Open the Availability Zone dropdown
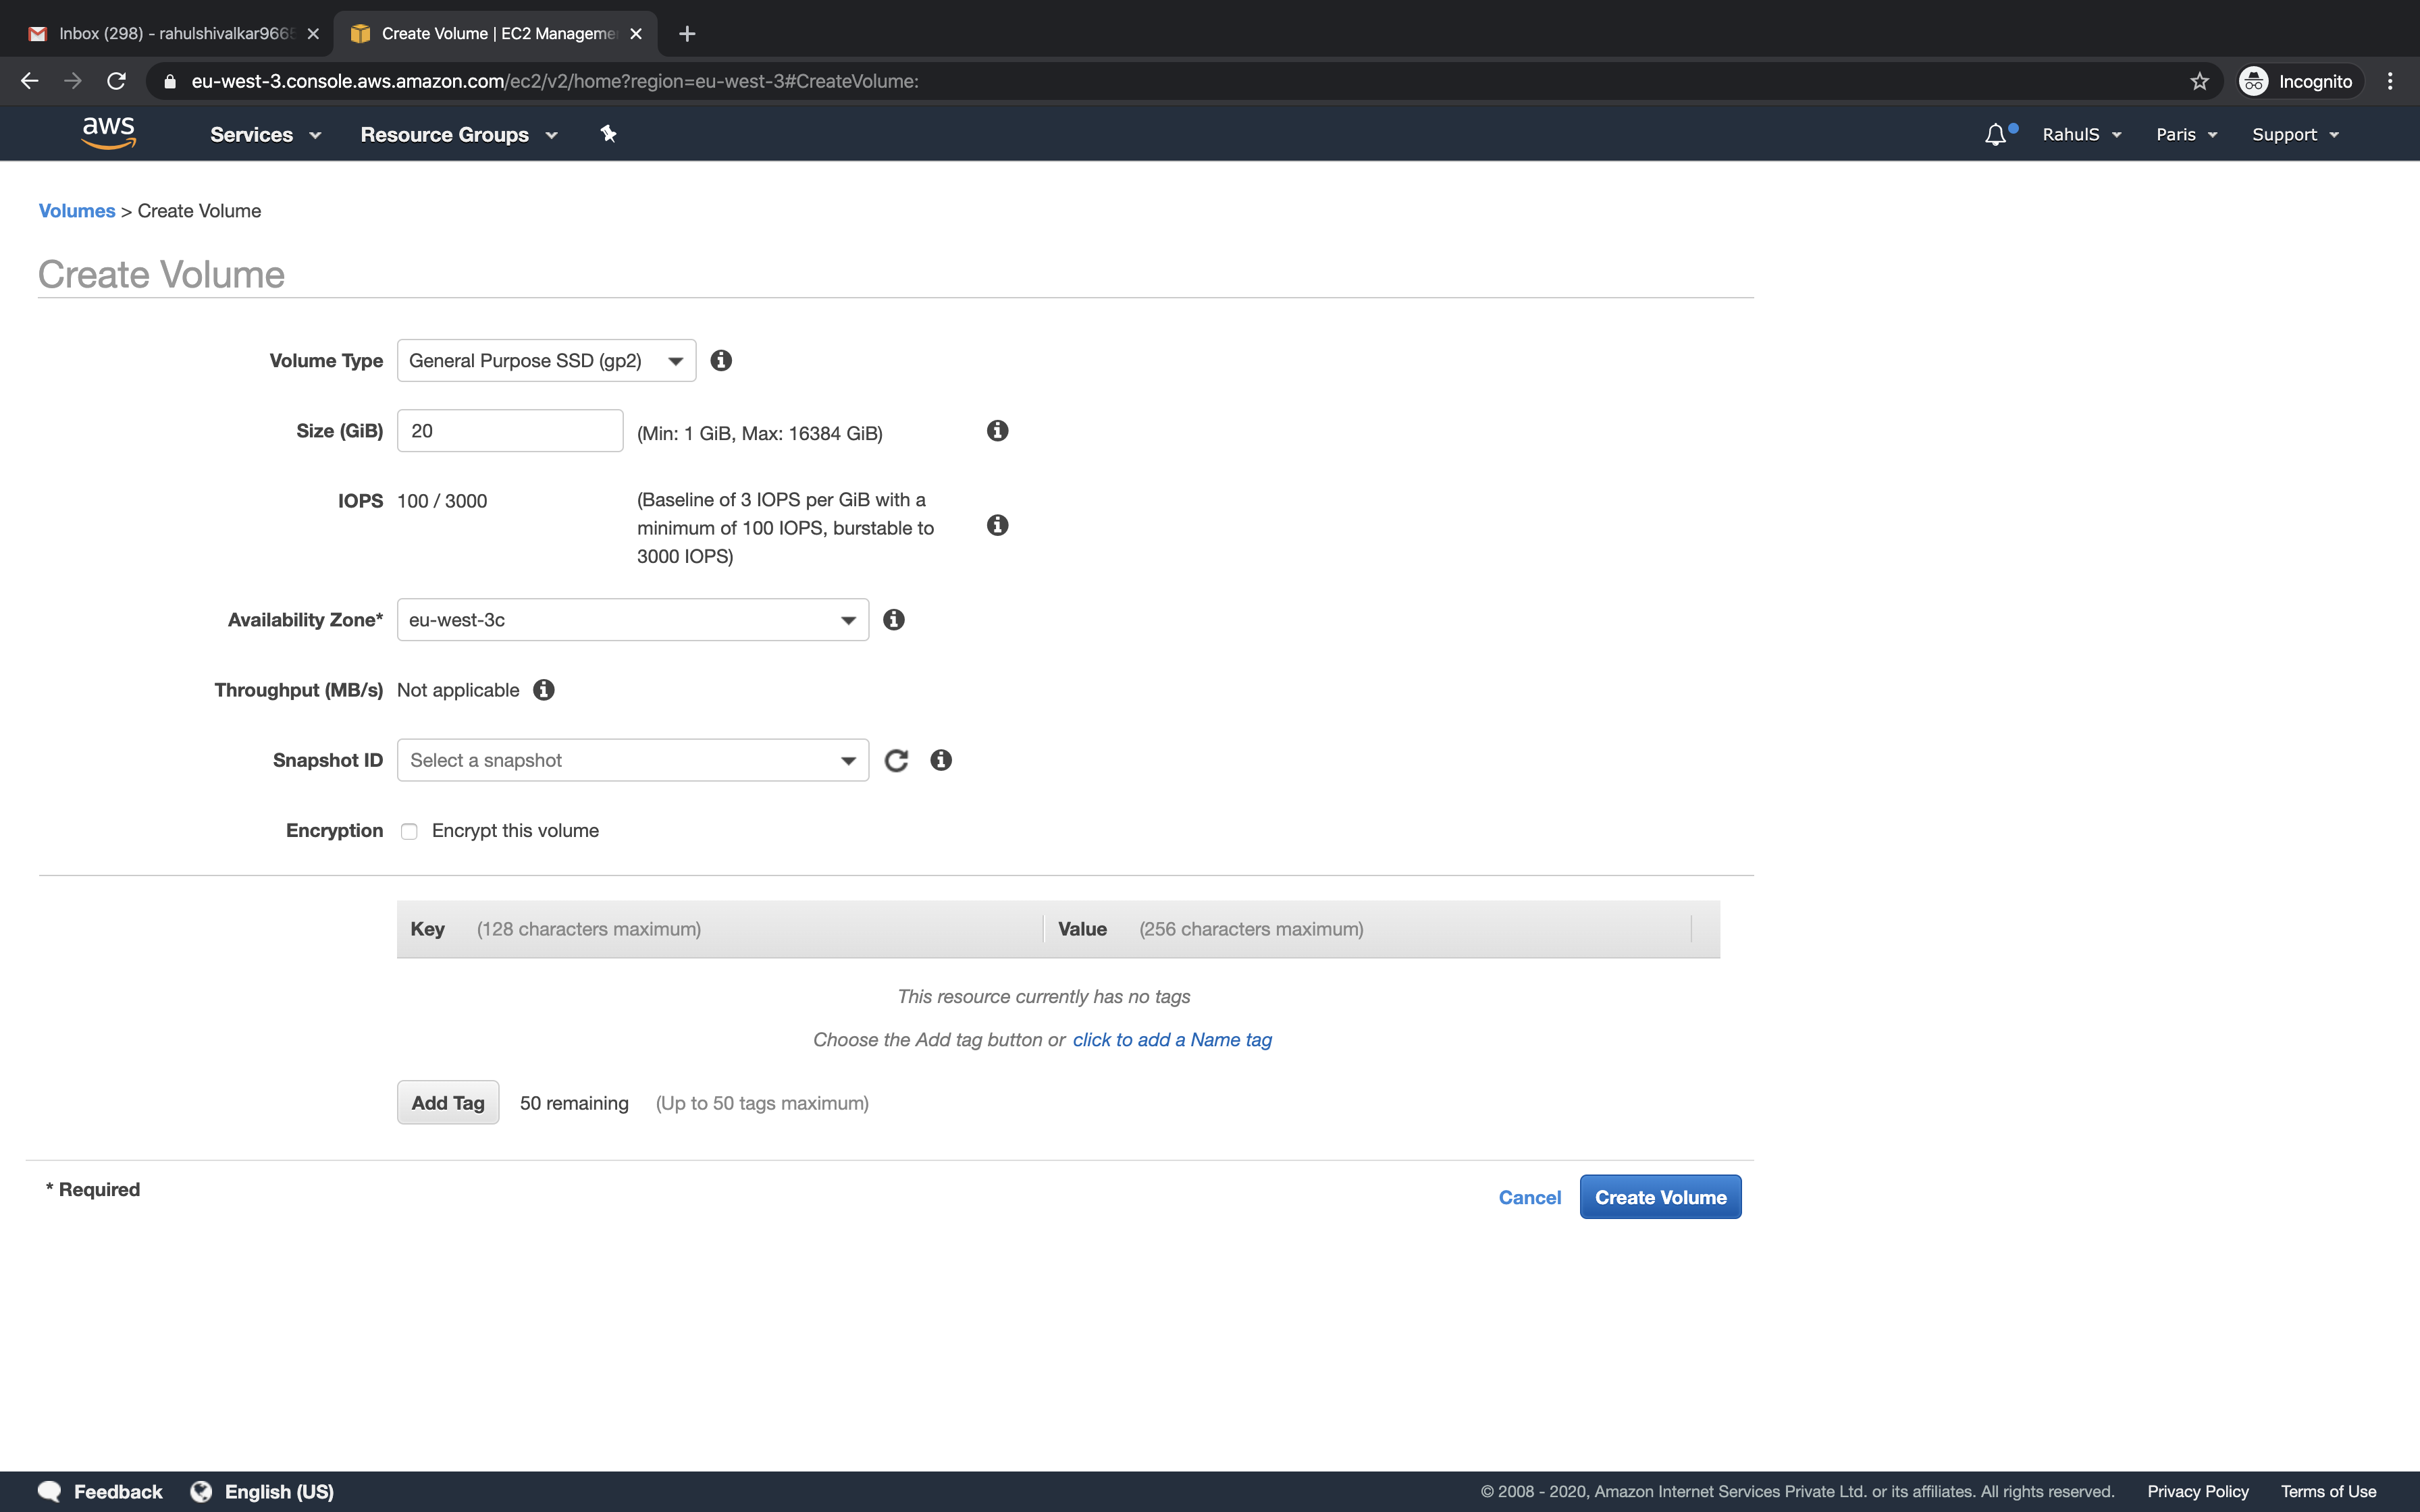2420x1512 pixels. (x=632, y=619)
